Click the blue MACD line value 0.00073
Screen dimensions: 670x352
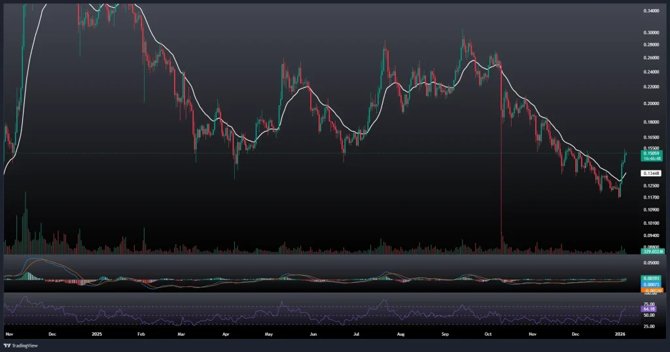pos(635,284)
